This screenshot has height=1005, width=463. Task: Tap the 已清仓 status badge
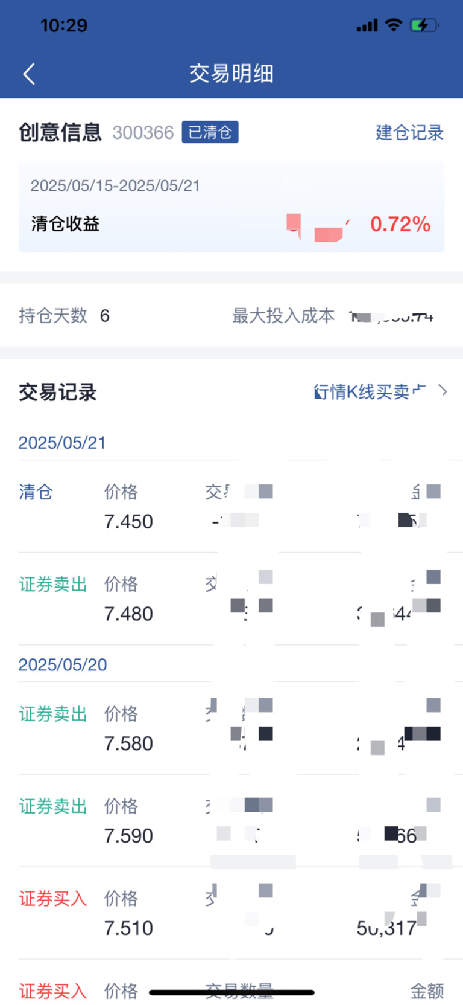coord(210,132)
